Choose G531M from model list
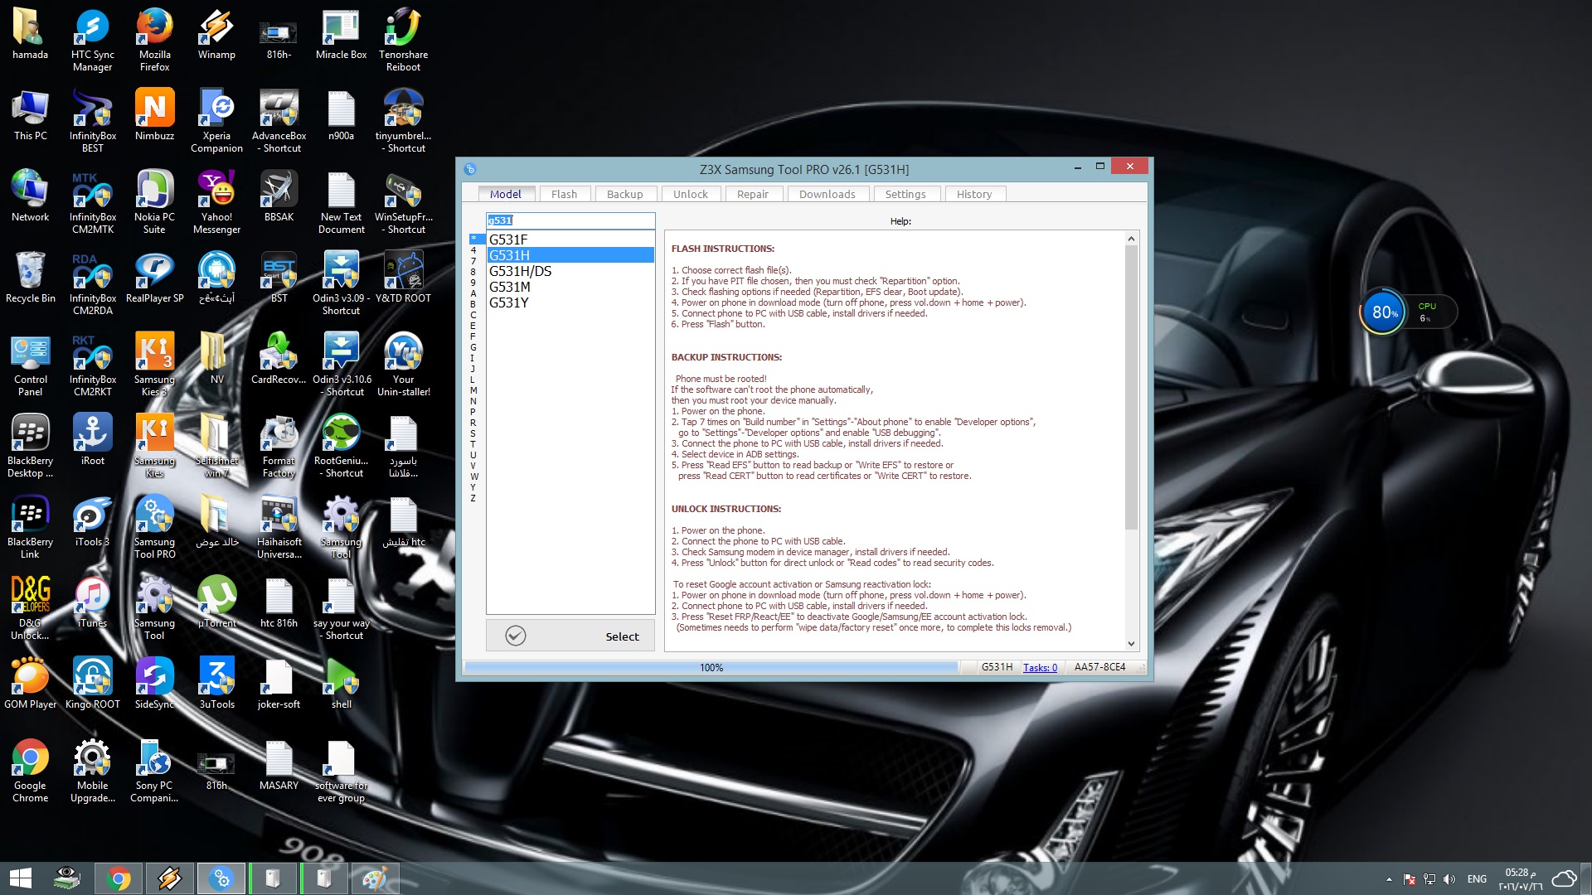 pyautogui.click(x=570, y=287)
